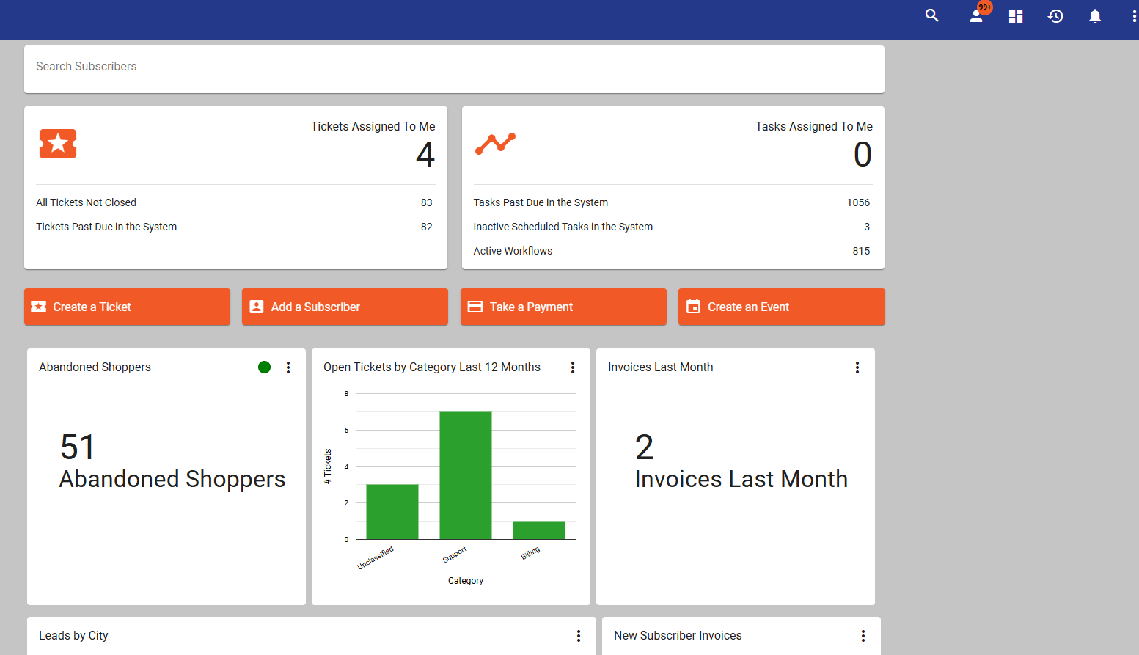
Task: Open the search icon in top bar
Action: pyautogui.click(x=931, y=15)
